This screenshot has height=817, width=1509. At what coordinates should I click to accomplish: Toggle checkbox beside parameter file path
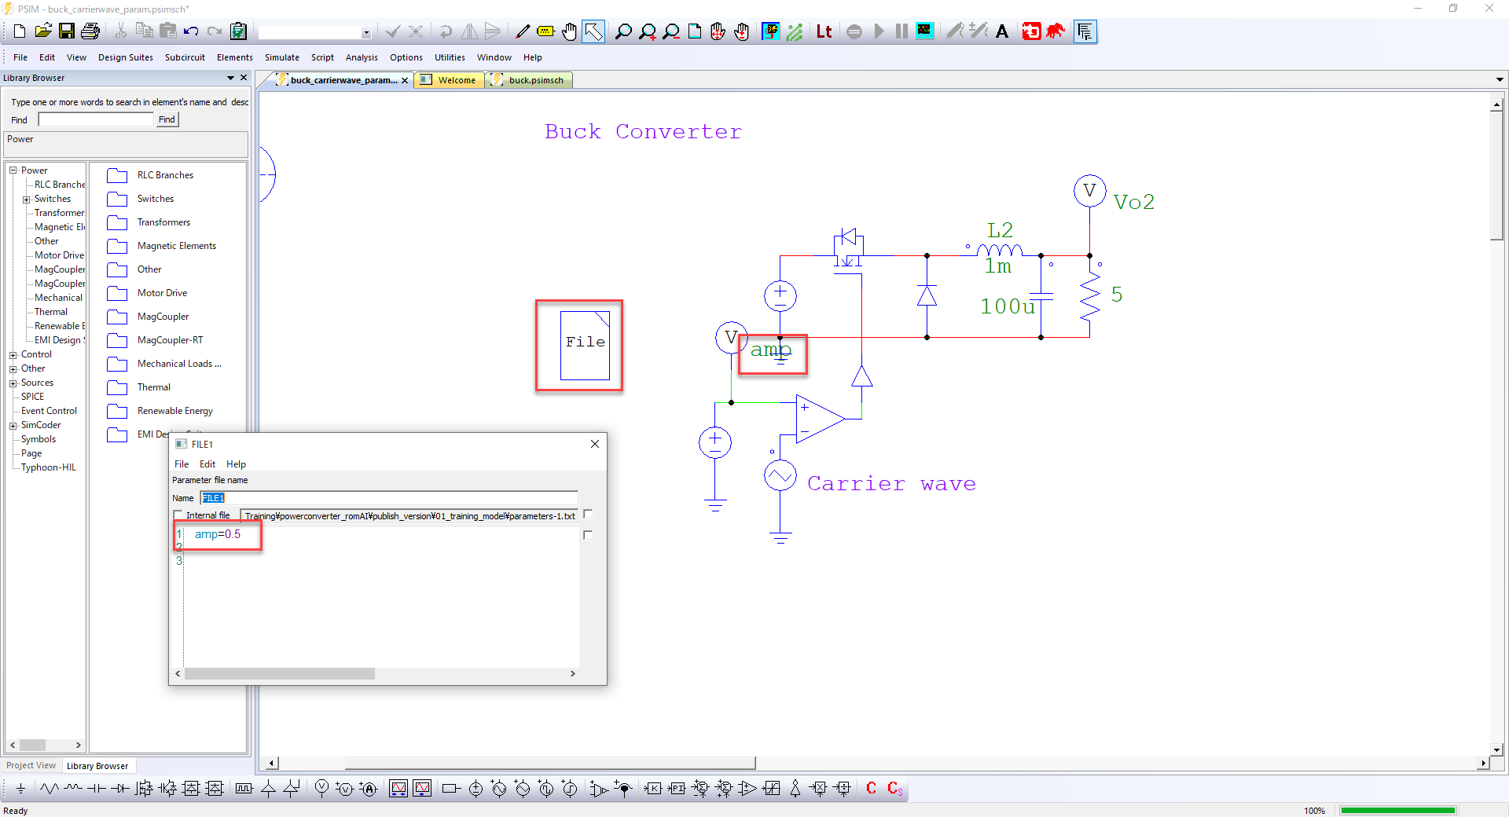tap(588, 515)
